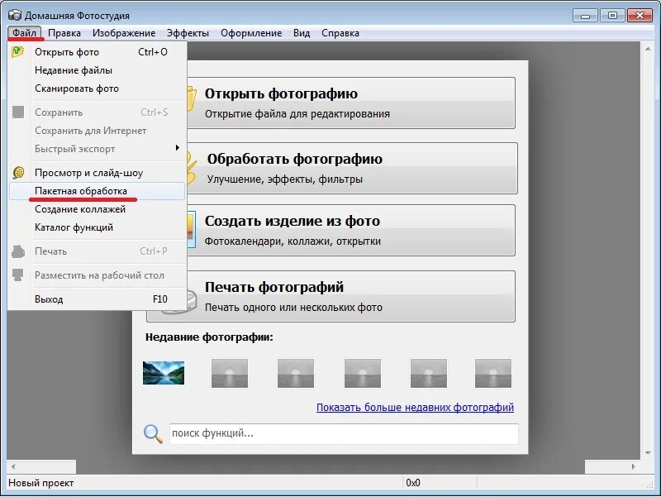
Task: Open the Эффекты menu
Action: [x=188, y=33]
